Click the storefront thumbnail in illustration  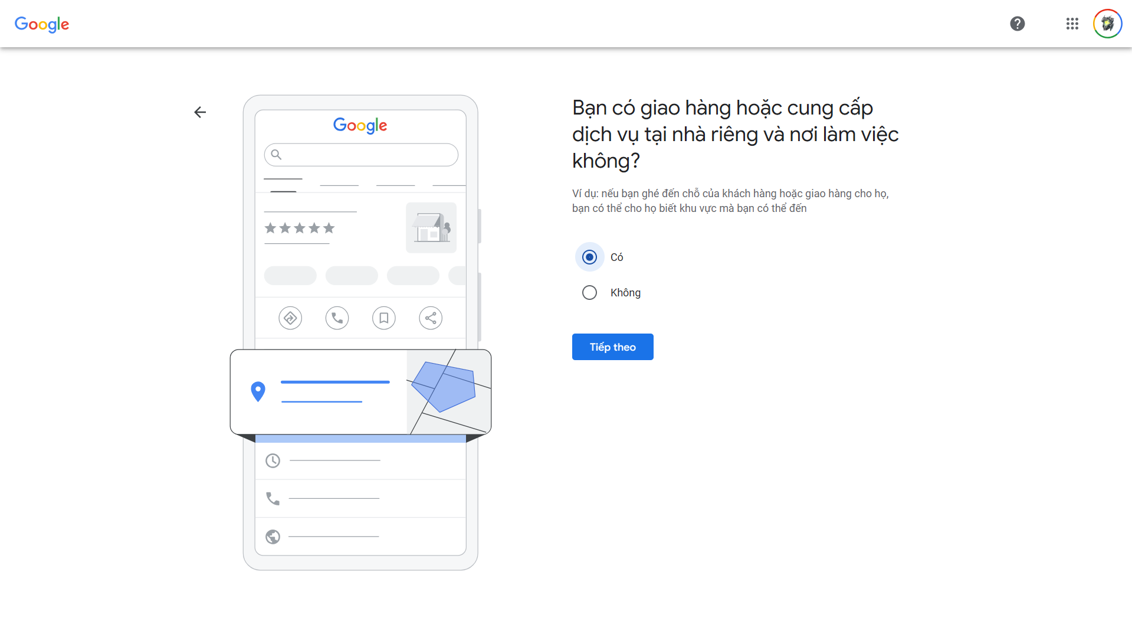(431, 228)
